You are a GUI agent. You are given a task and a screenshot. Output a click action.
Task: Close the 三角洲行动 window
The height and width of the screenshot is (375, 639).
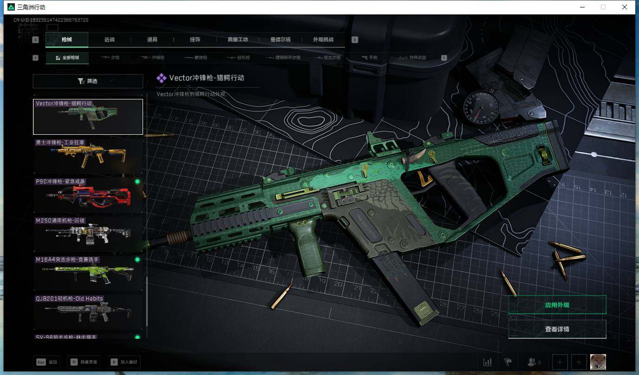point(625,7)
